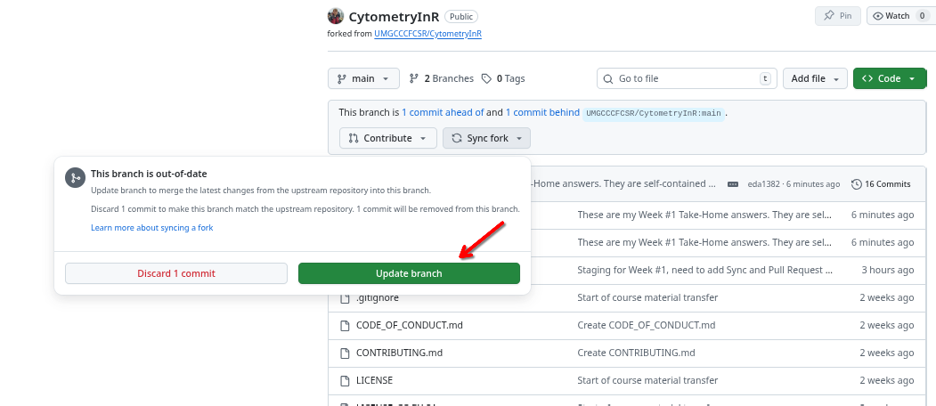Image resolution: width=936 pixels, height=406 pixels.
Task: Open history via the 16 Commits clock icon
Action: (857, 184)
